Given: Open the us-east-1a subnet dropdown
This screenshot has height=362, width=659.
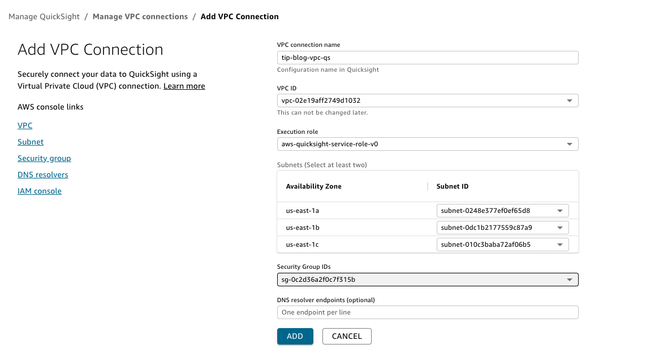Looking at the screenshot, I should click(502, 211).
